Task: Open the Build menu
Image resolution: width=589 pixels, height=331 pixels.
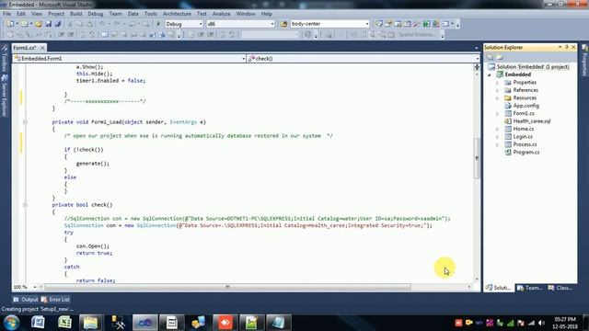Action: 75,14
